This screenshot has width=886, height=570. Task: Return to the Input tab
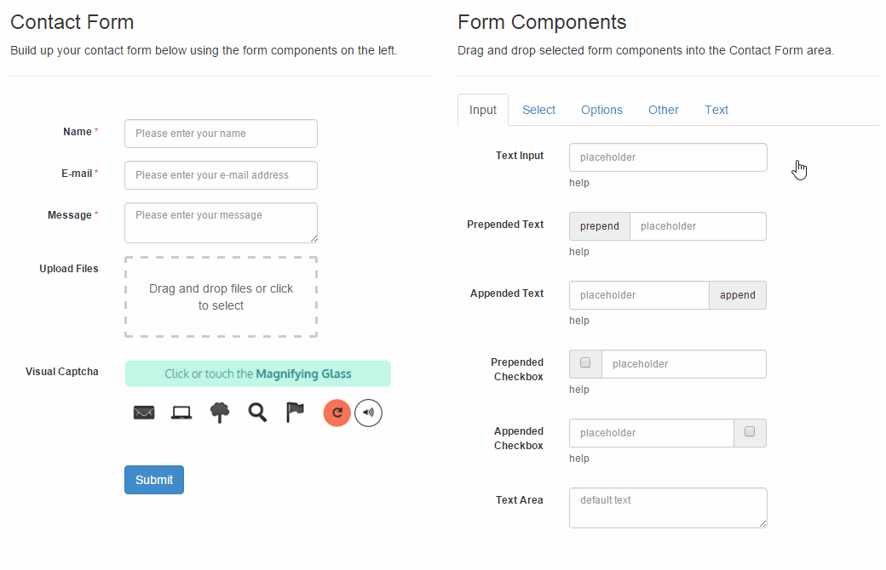482,110
